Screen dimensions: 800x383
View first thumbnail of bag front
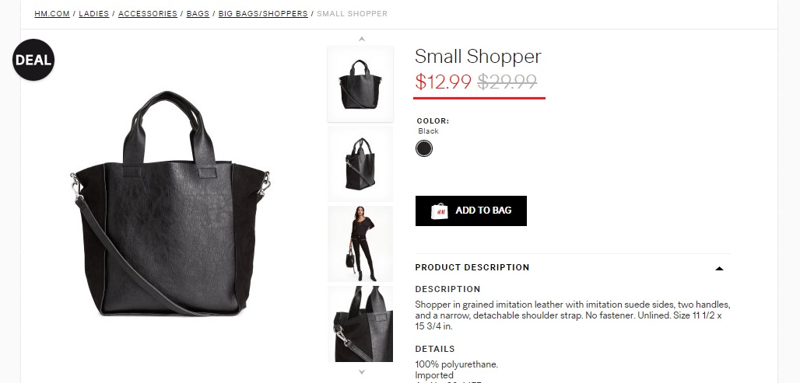click(x=360, y=84)
